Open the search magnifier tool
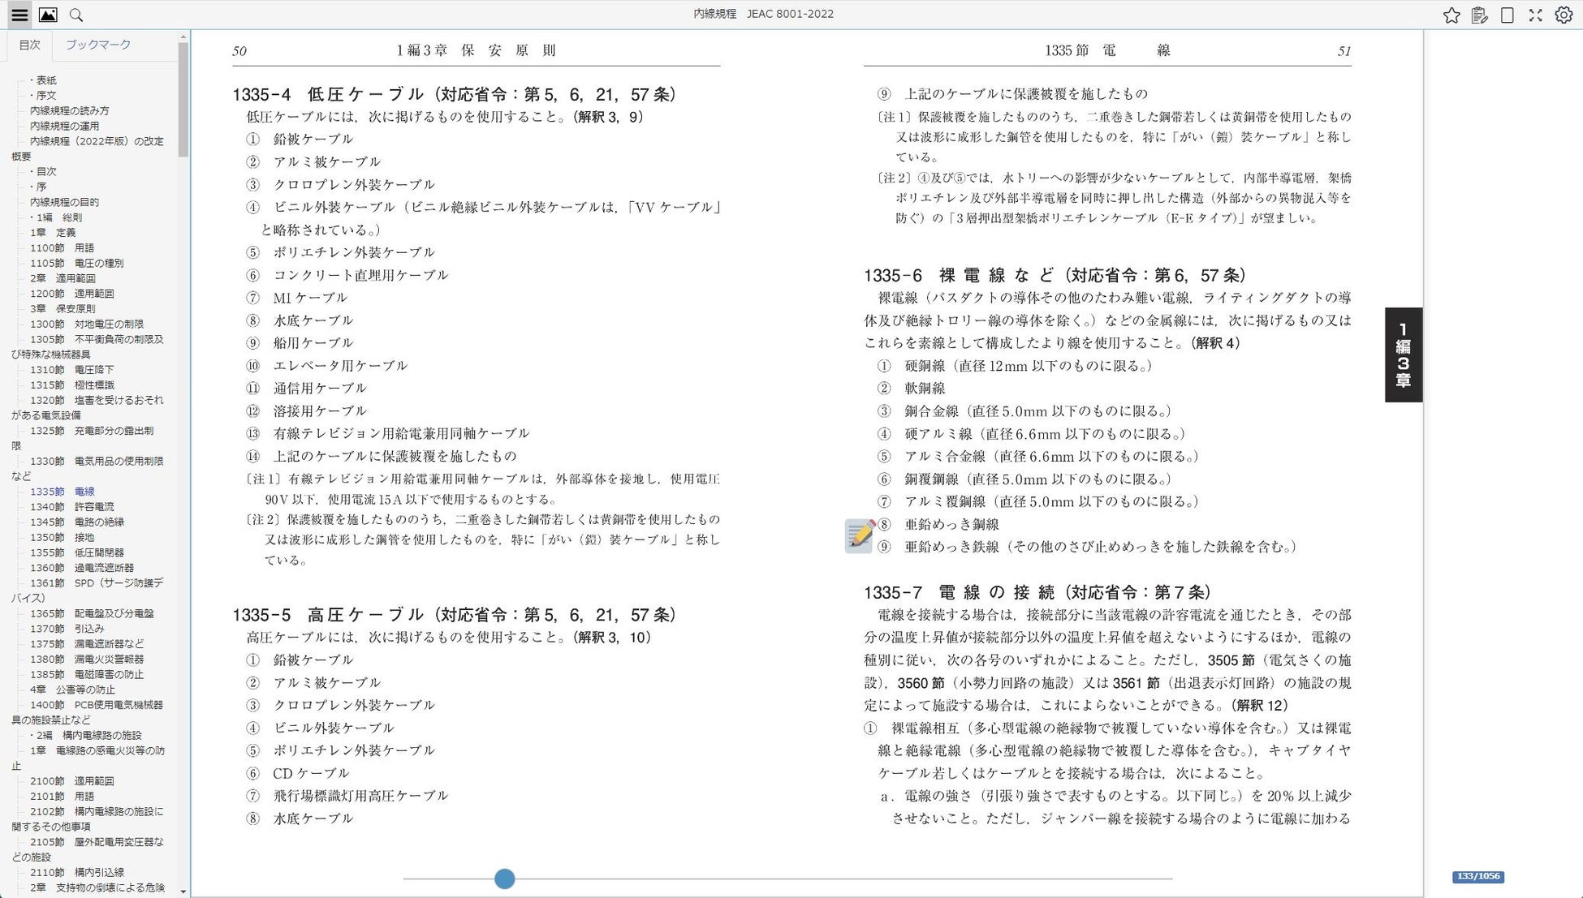The image size is (1583, 898). [x=76, y=15]
